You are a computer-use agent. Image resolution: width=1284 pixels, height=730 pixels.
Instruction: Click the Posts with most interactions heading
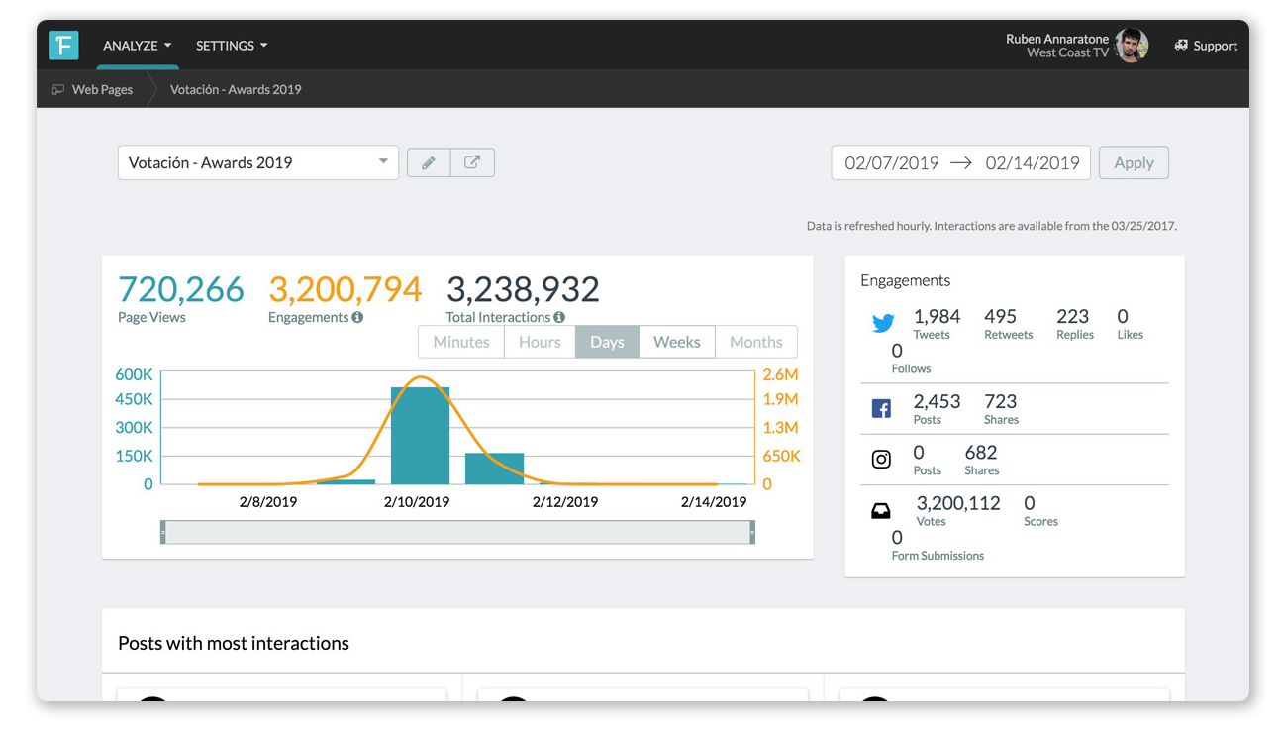[234, 643]
